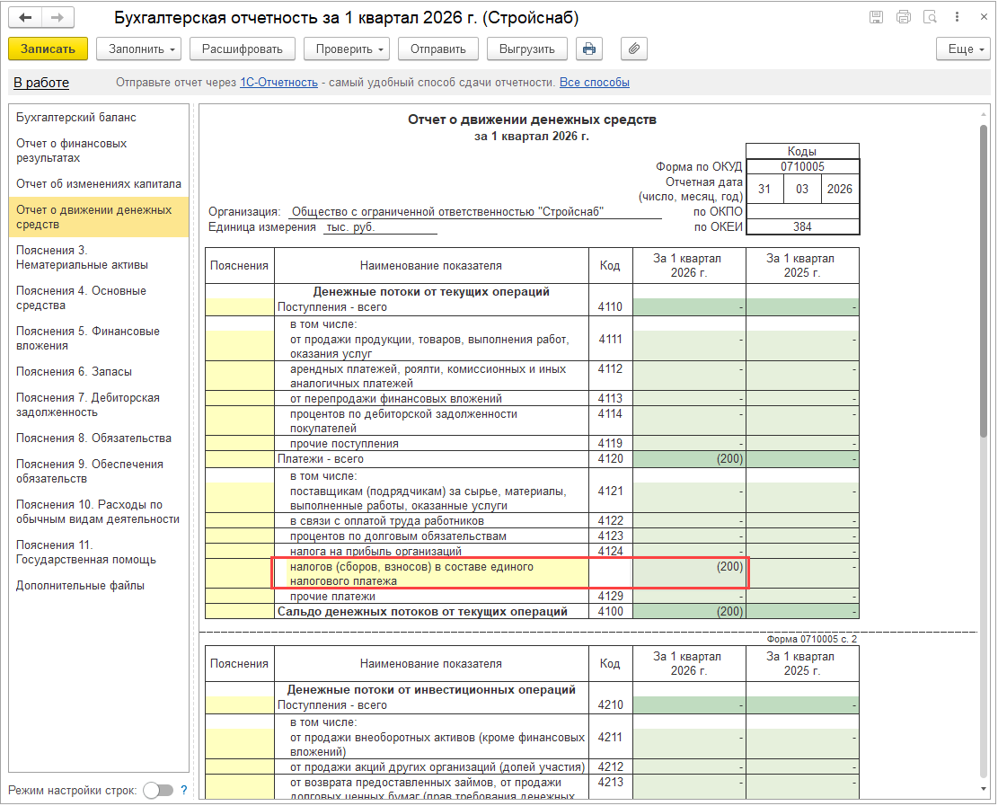Open the 1С-Отчетность link
Image resolution: width=998 pixels, height=806 pixels.
278,83
